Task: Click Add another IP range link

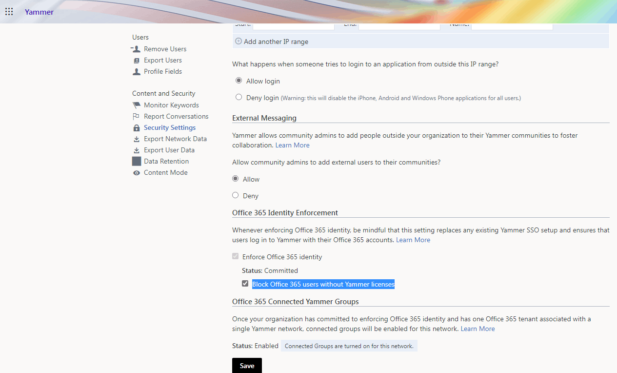Action: pos(276,41)
